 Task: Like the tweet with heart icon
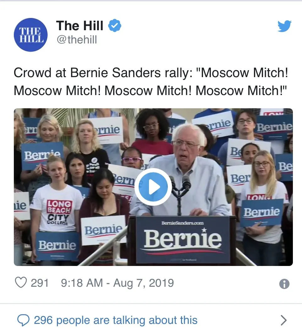click(x=21, y=283)
